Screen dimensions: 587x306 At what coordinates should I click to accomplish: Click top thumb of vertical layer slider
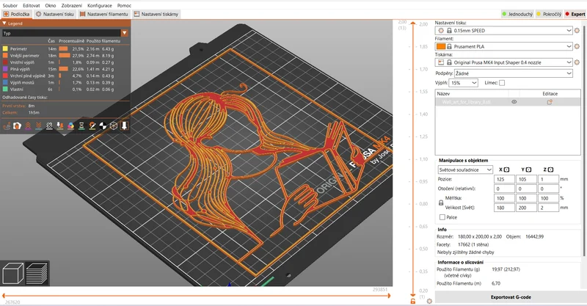[413, 23]
